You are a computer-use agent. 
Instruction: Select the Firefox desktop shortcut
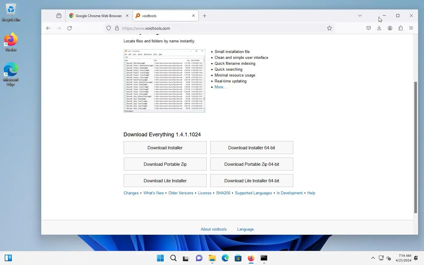(x=11, y=42)
